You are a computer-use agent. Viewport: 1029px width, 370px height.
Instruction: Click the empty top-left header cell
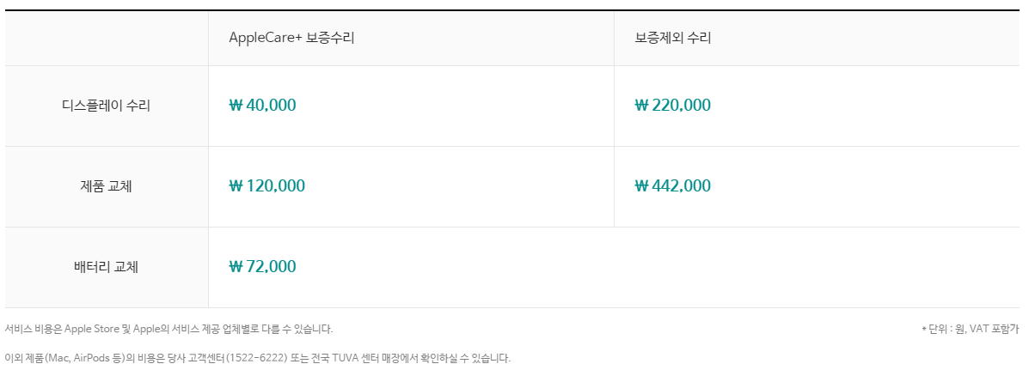point(107,38)
